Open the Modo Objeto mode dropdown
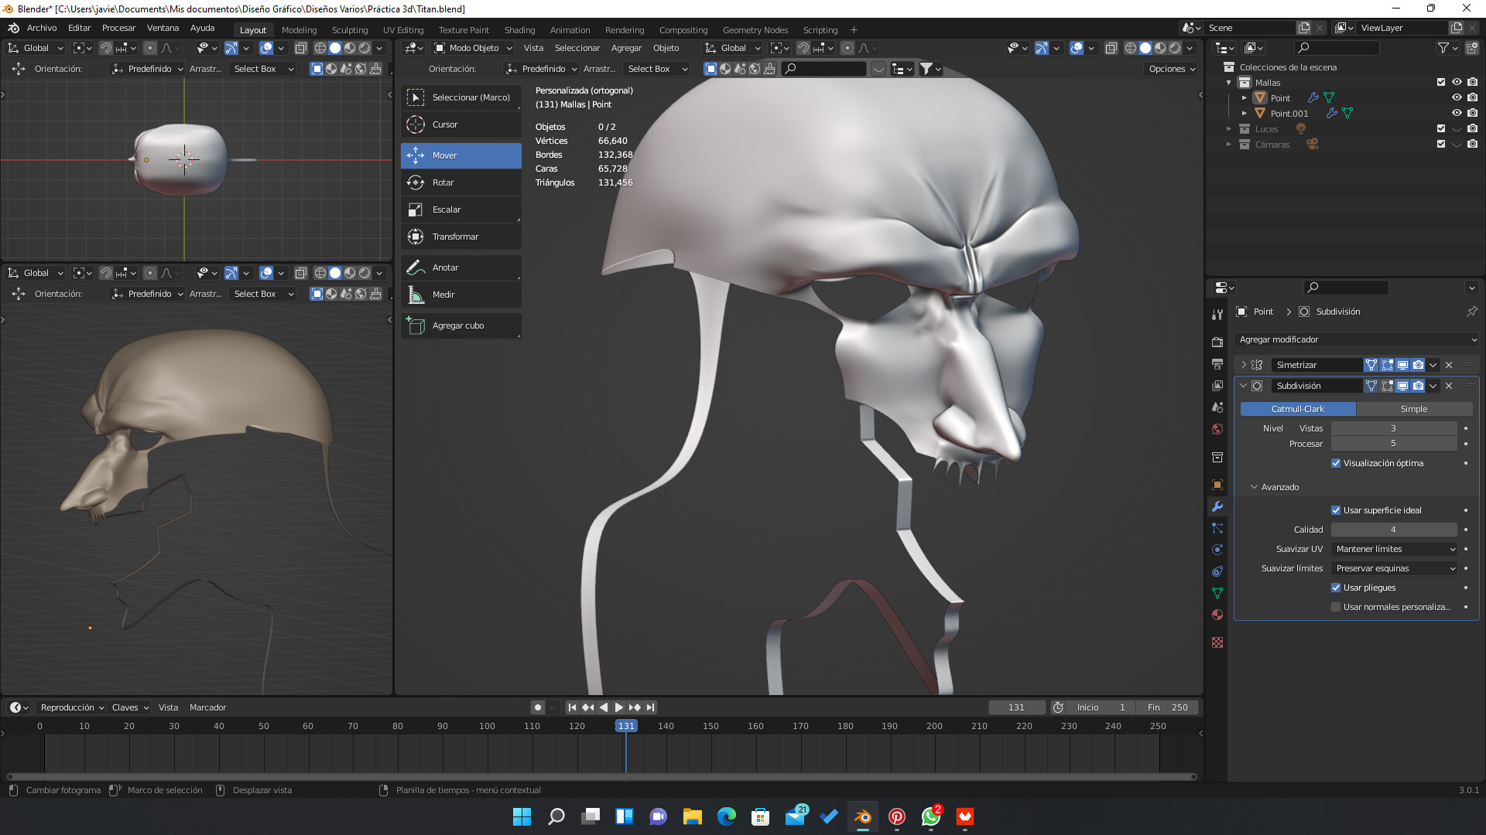Viewport: 1486px width, 835px height. click(473, 48)
